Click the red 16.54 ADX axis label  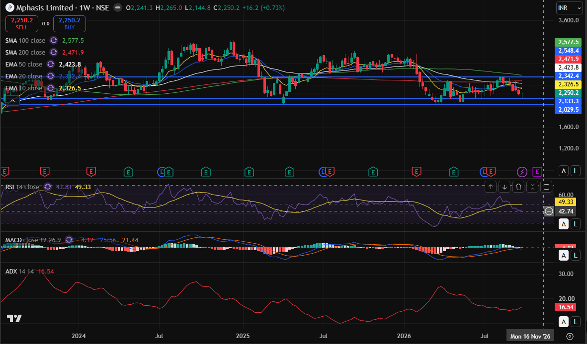coord(565,307)
